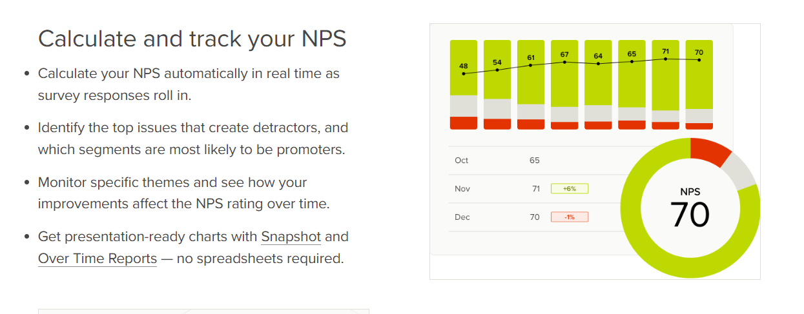Click the red -1% change badge
804x314 pixels.
pos(569,217)
